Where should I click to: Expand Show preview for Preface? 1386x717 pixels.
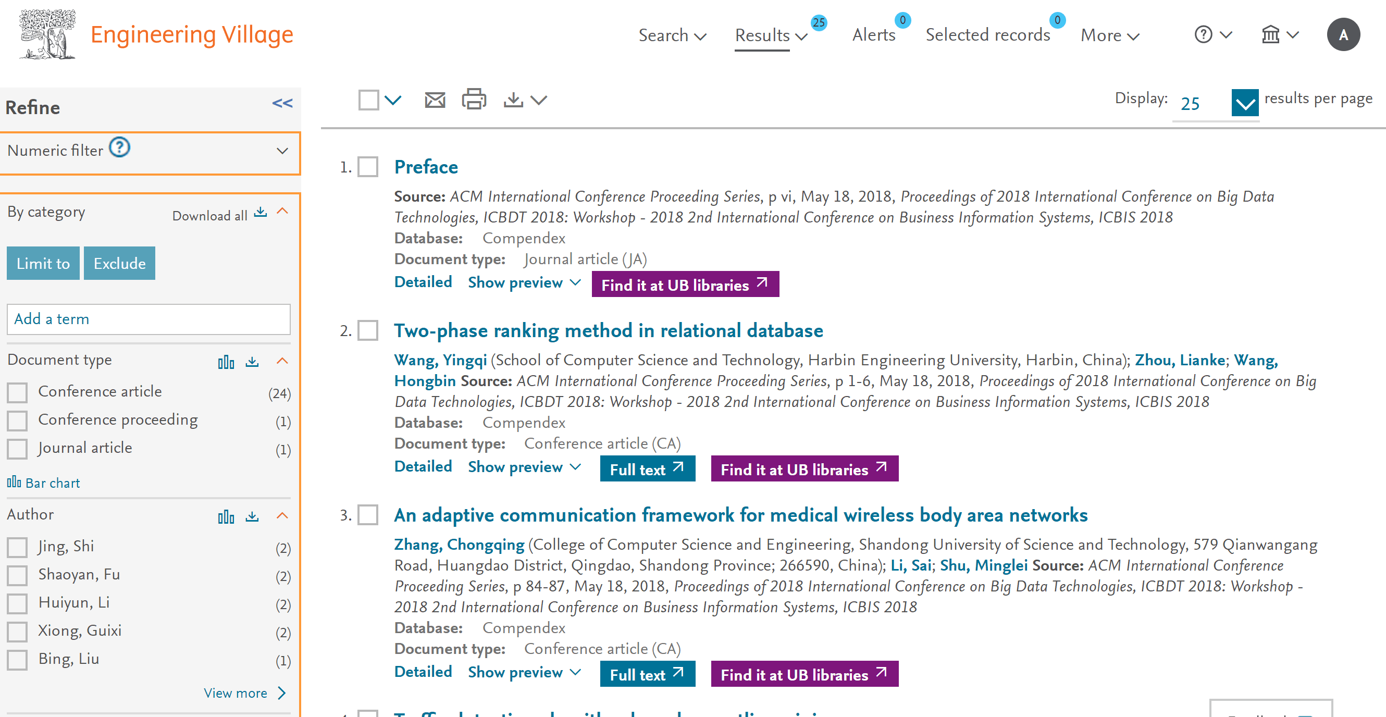[x=524, y=282]
